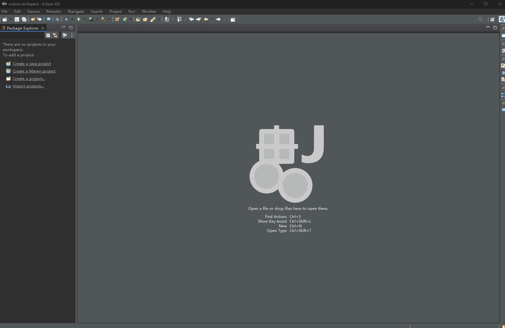Screen dimensions: 505x328
Task: Click the Save All toolbar icon
Action: tap(24, 19)
